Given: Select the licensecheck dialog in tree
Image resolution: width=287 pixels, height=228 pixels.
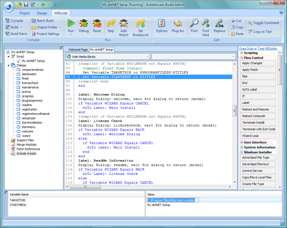Looking at the screenshot, I should [x=30, y=83].
